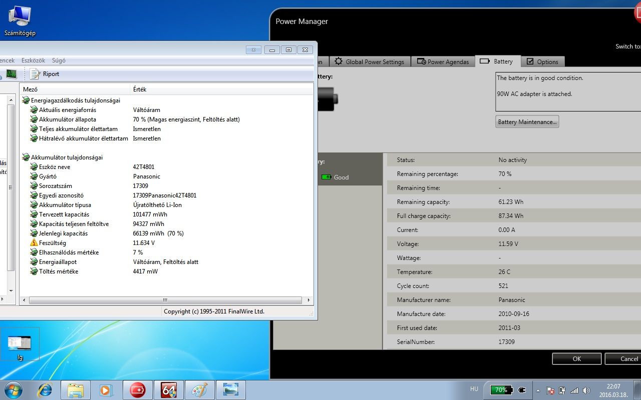Click the left pane scrollbar down arrow
The height and width of the screenshot is (400, 641).
click(x=12, y=290)
